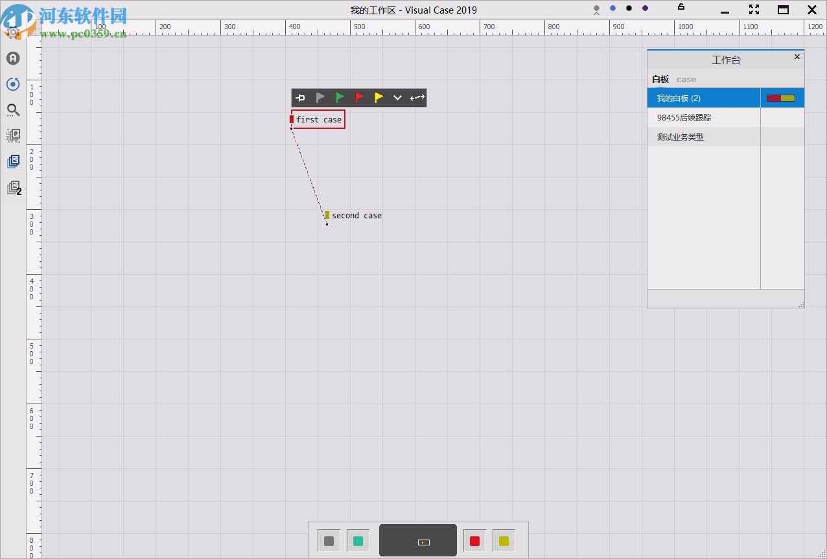Select the dashed connector arrow tool
Viewport: 827px width, 559px height.
pos(417,98)
